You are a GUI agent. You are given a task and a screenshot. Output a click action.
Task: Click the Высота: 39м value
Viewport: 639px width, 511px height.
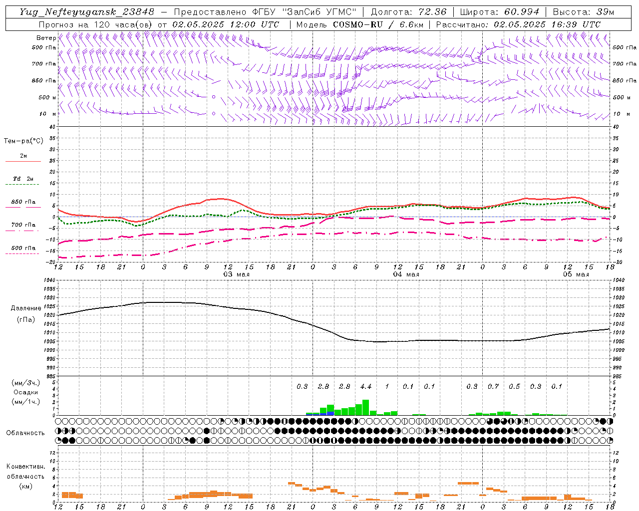(584, 12)
